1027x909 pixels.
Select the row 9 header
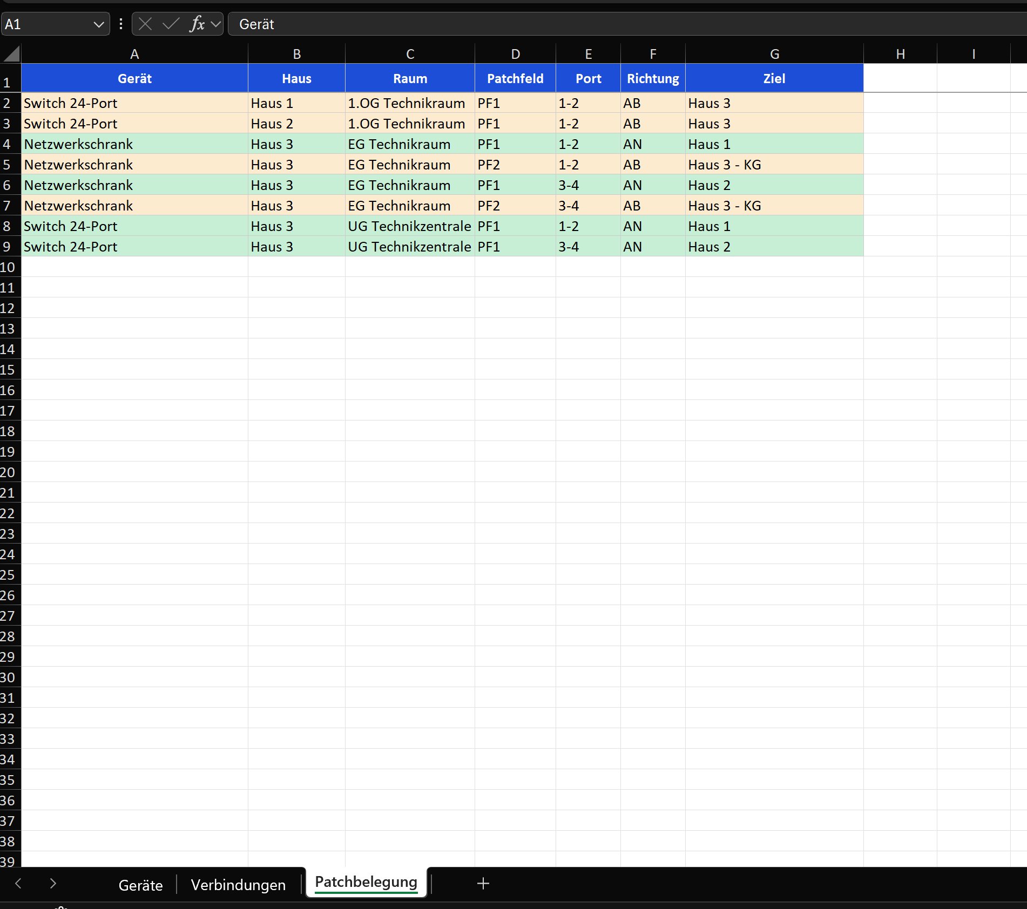coord(10,246)
